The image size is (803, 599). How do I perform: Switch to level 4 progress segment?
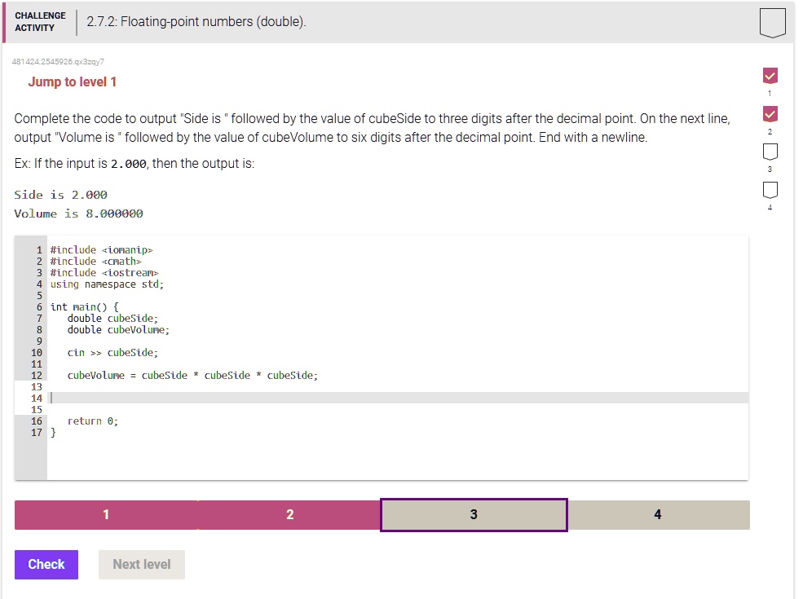click(658, 514)
